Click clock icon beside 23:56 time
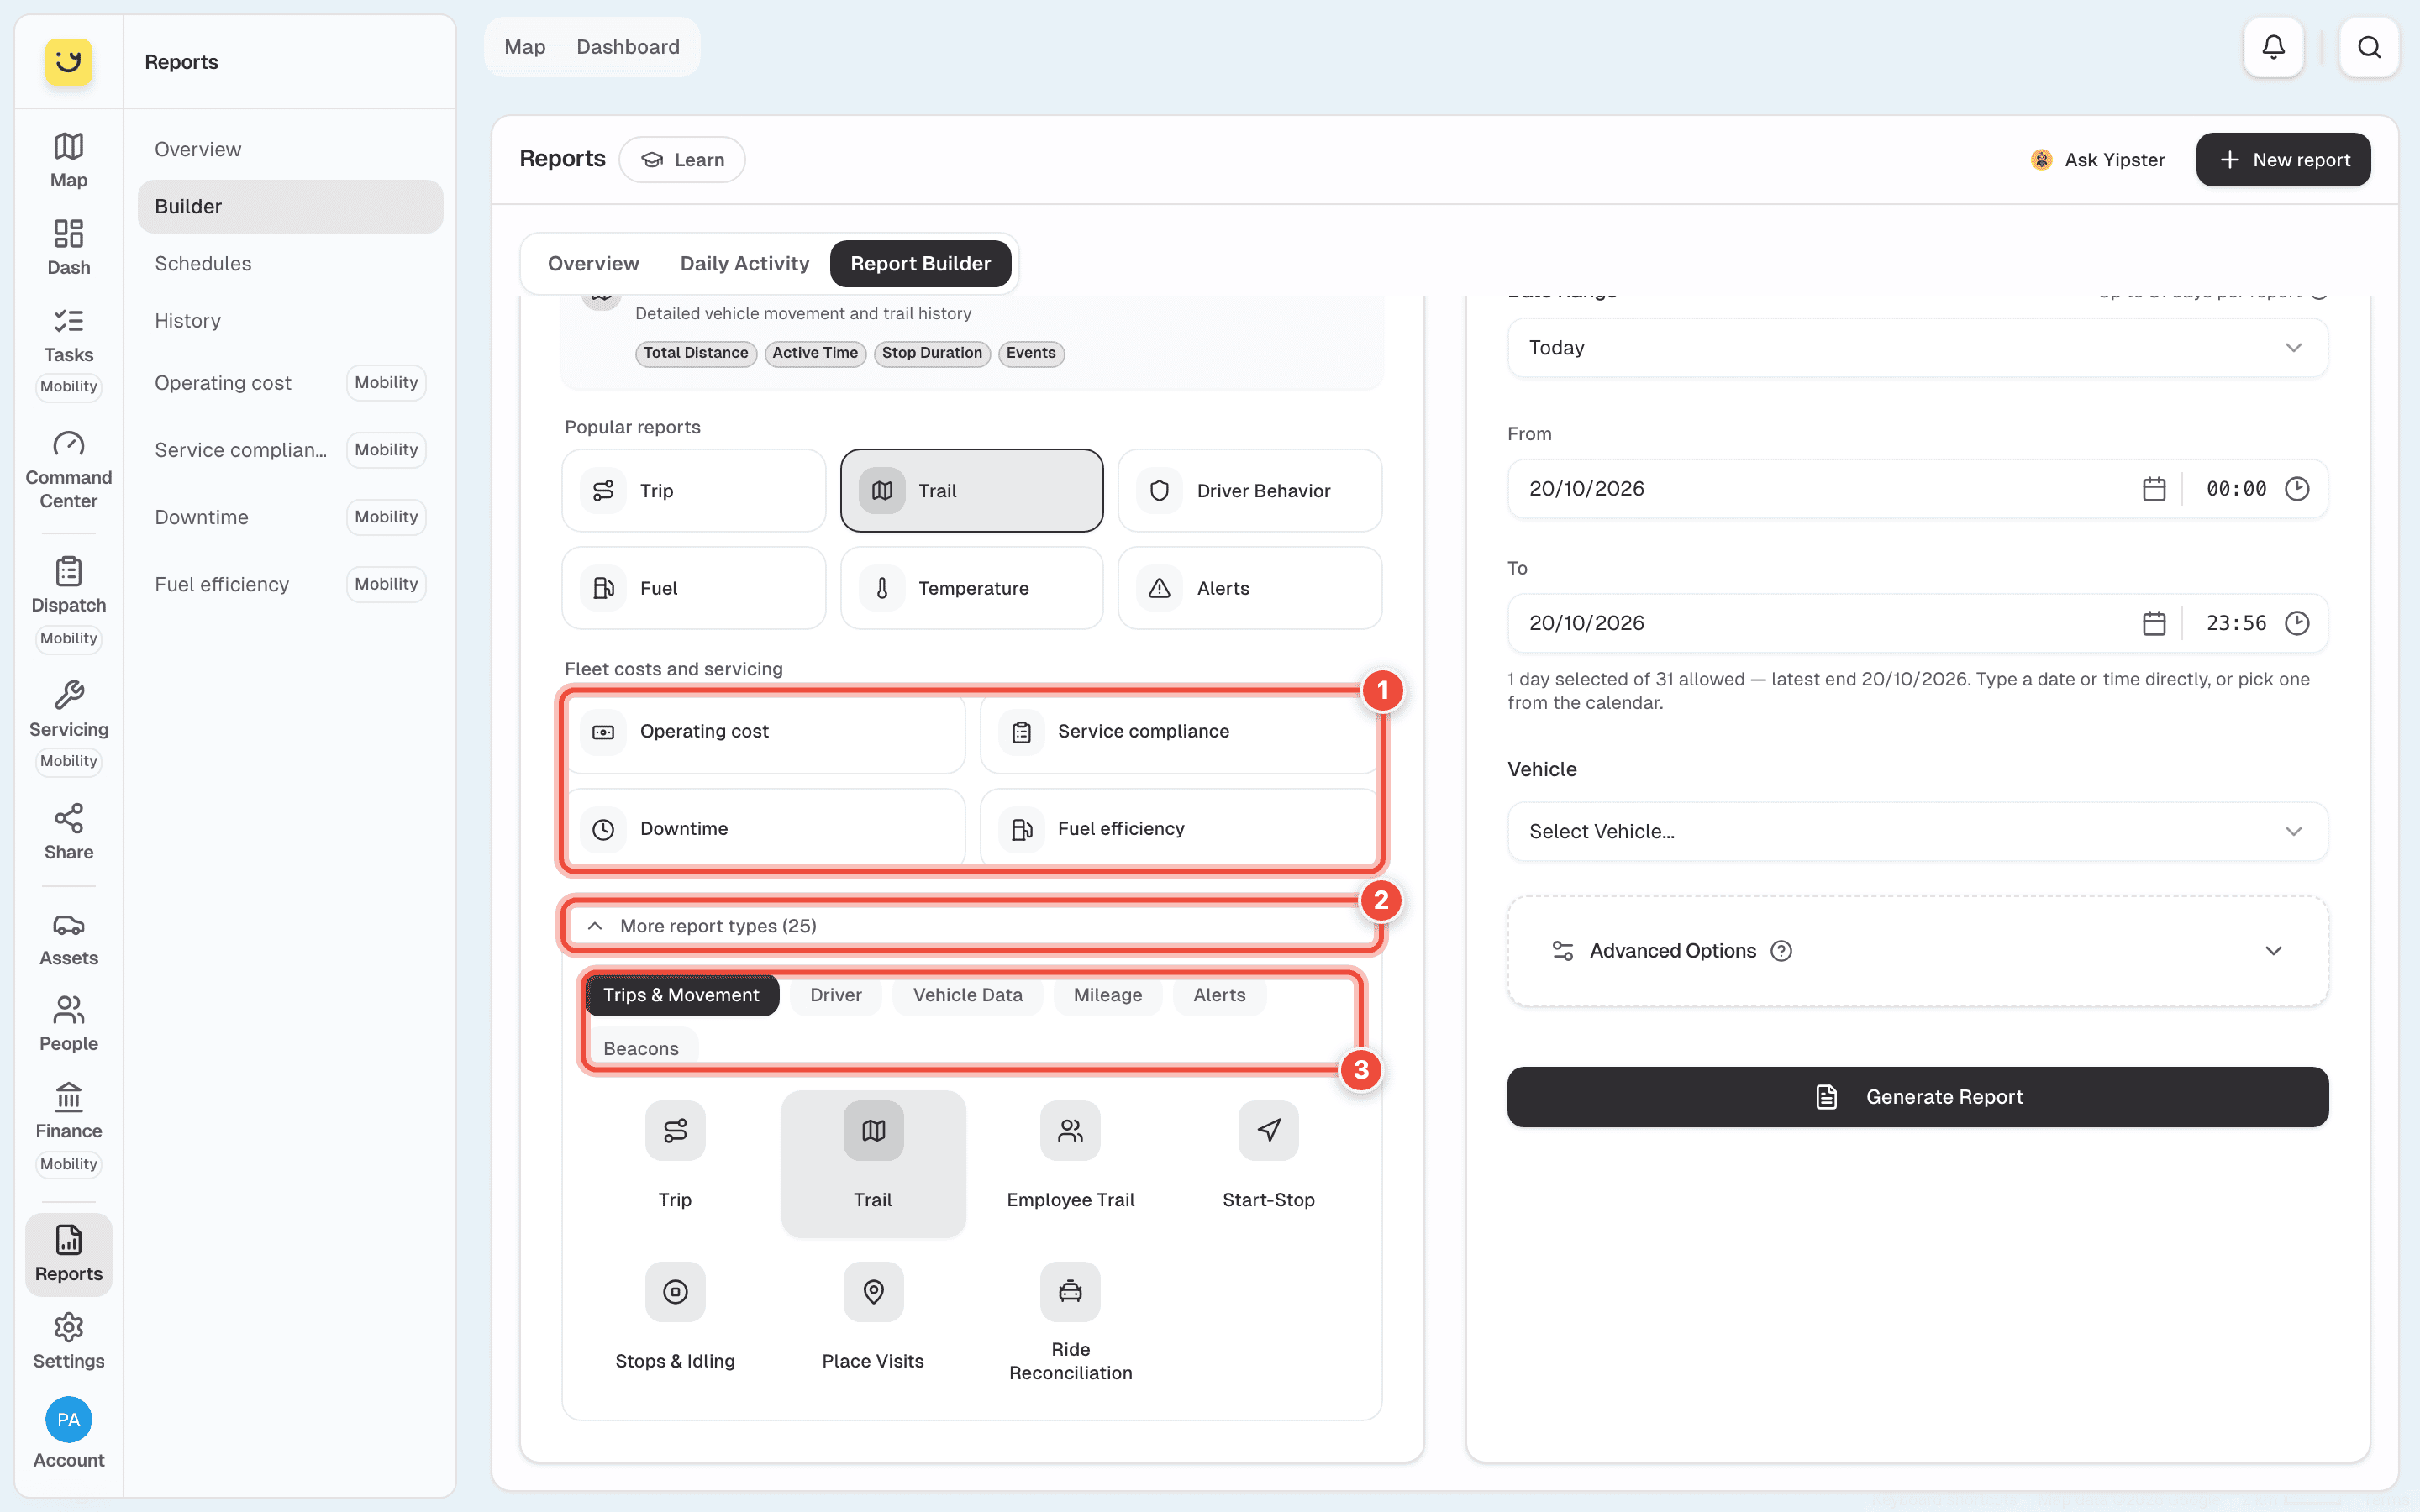2420x1512 pixels. [x=2297, y=623]
